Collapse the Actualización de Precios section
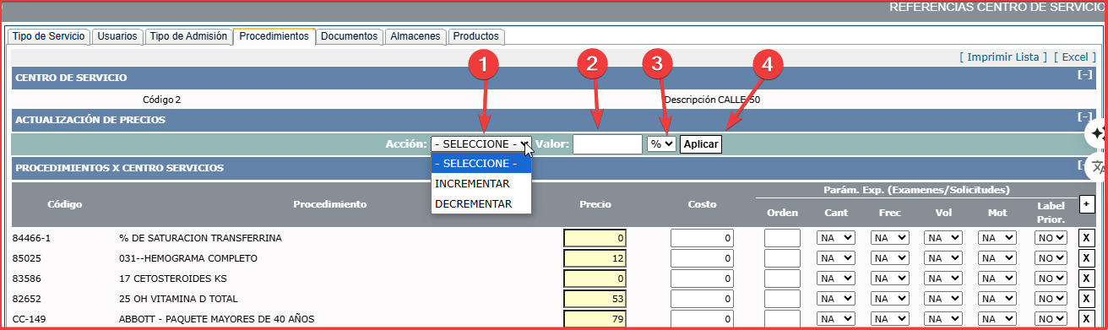This screenshot has width=1108, height=330. point(1085,117)
